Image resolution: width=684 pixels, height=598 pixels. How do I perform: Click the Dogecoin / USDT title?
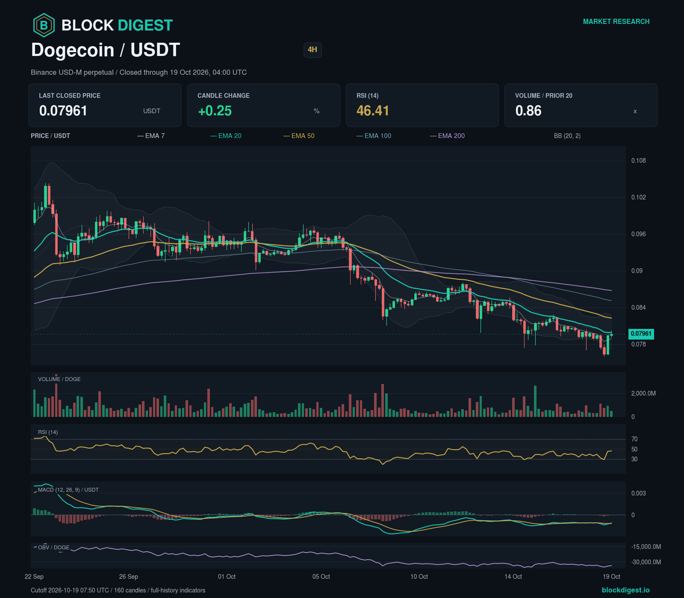click(106, 50)
